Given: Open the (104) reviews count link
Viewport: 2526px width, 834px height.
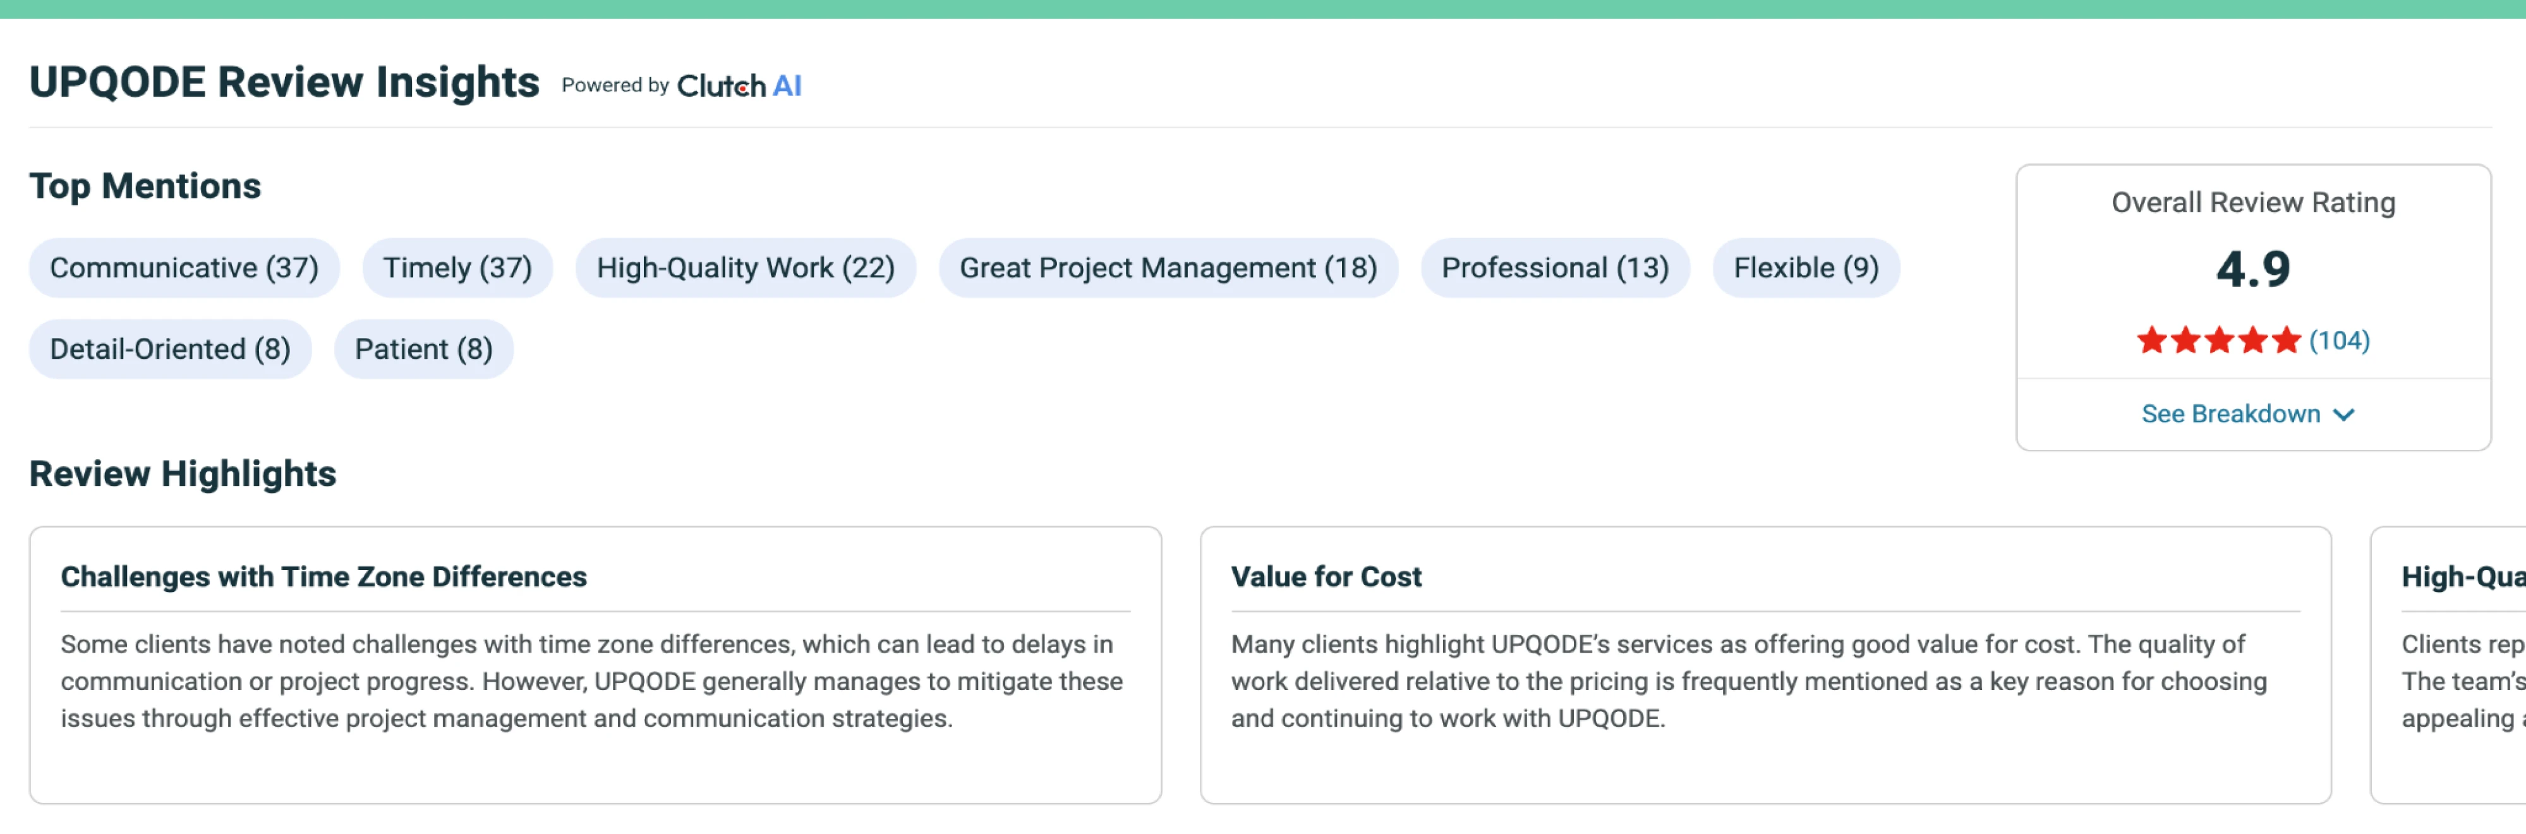Looking at the screenshot, I should click(x=2339, y=341).
